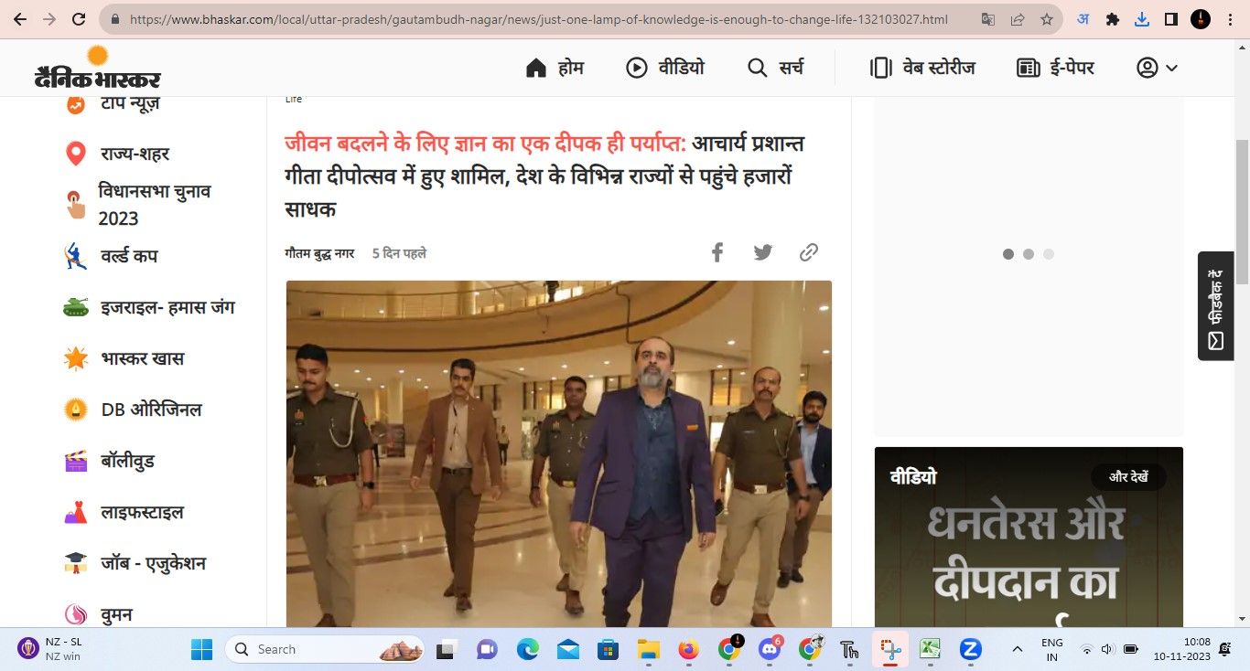Share article on Facebook icon
1250x671 pixels.
pyautogui.click(x=717, y=253)
